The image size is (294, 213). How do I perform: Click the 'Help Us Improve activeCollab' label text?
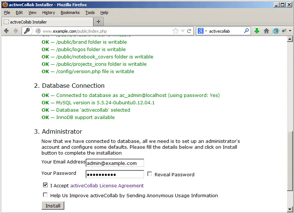[x=134, y=196]
